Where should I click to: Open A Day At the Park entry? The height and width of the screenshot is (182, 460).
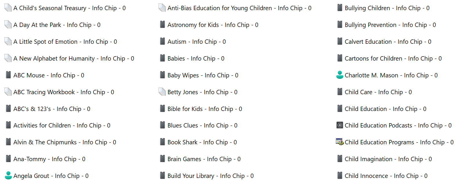click(x=57, y=25)
